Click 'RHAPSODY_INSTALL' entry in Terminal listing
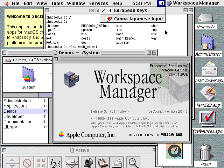Screen dimensions: 224x168 tap(95, 26)
